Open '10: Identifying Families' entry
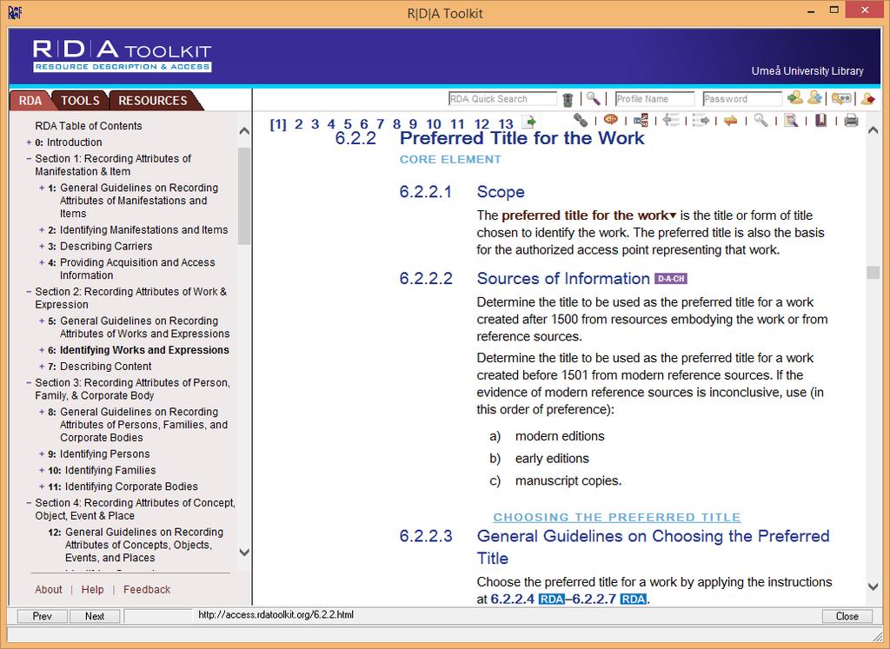The width and height of the screenshot is (890, 649). coord(102,470)
